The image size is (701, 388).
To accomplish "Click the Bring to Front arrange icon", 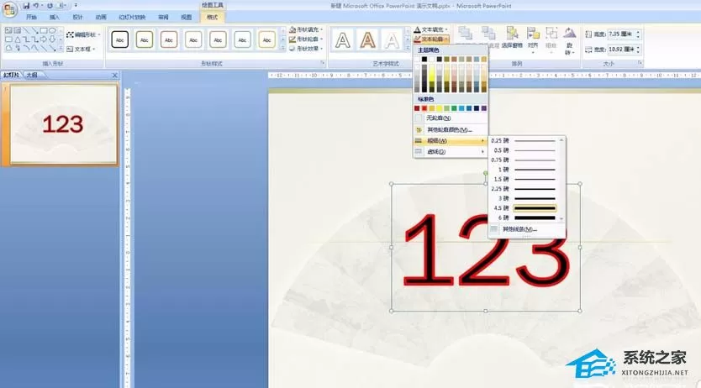I will tap(465, 34).
